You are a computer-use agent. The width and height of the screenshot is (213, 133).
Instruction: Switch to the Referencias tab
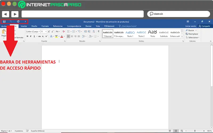(58, 26)
